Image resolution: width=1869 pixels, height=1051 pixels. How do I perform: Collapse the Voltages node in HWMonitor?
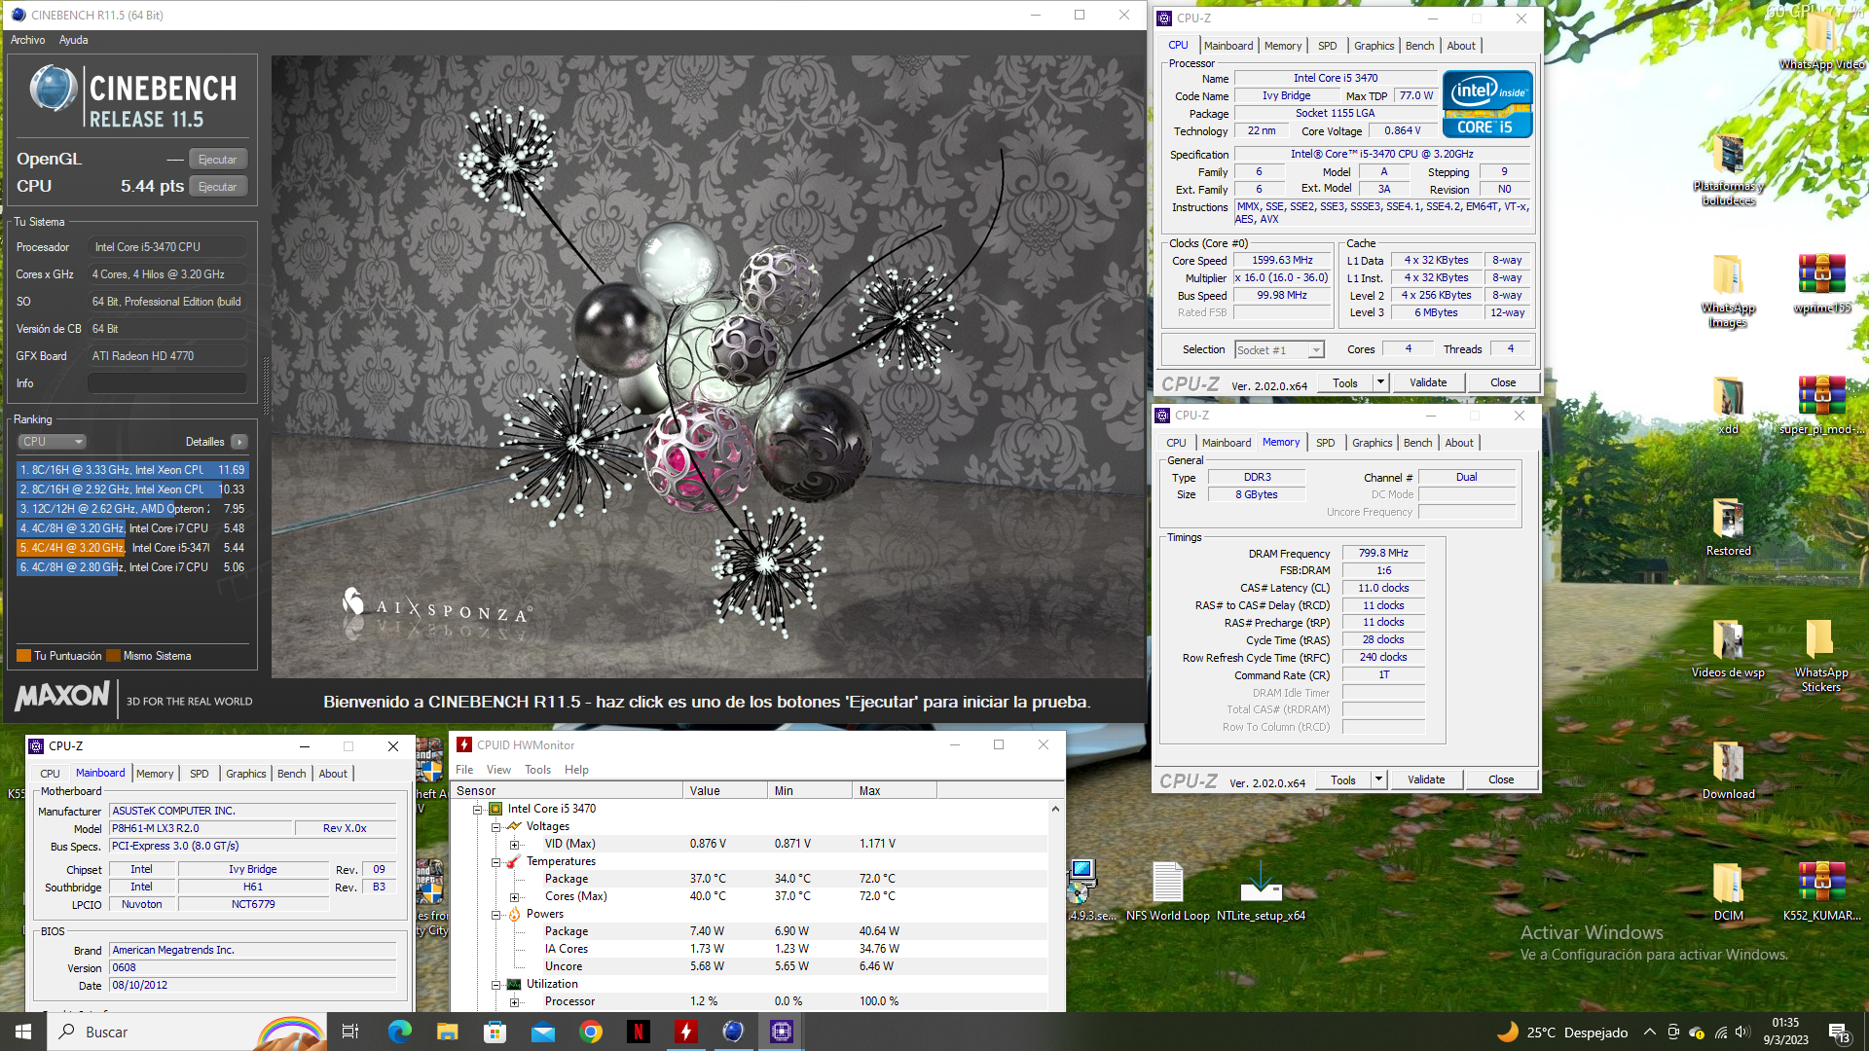coord(495,827)
